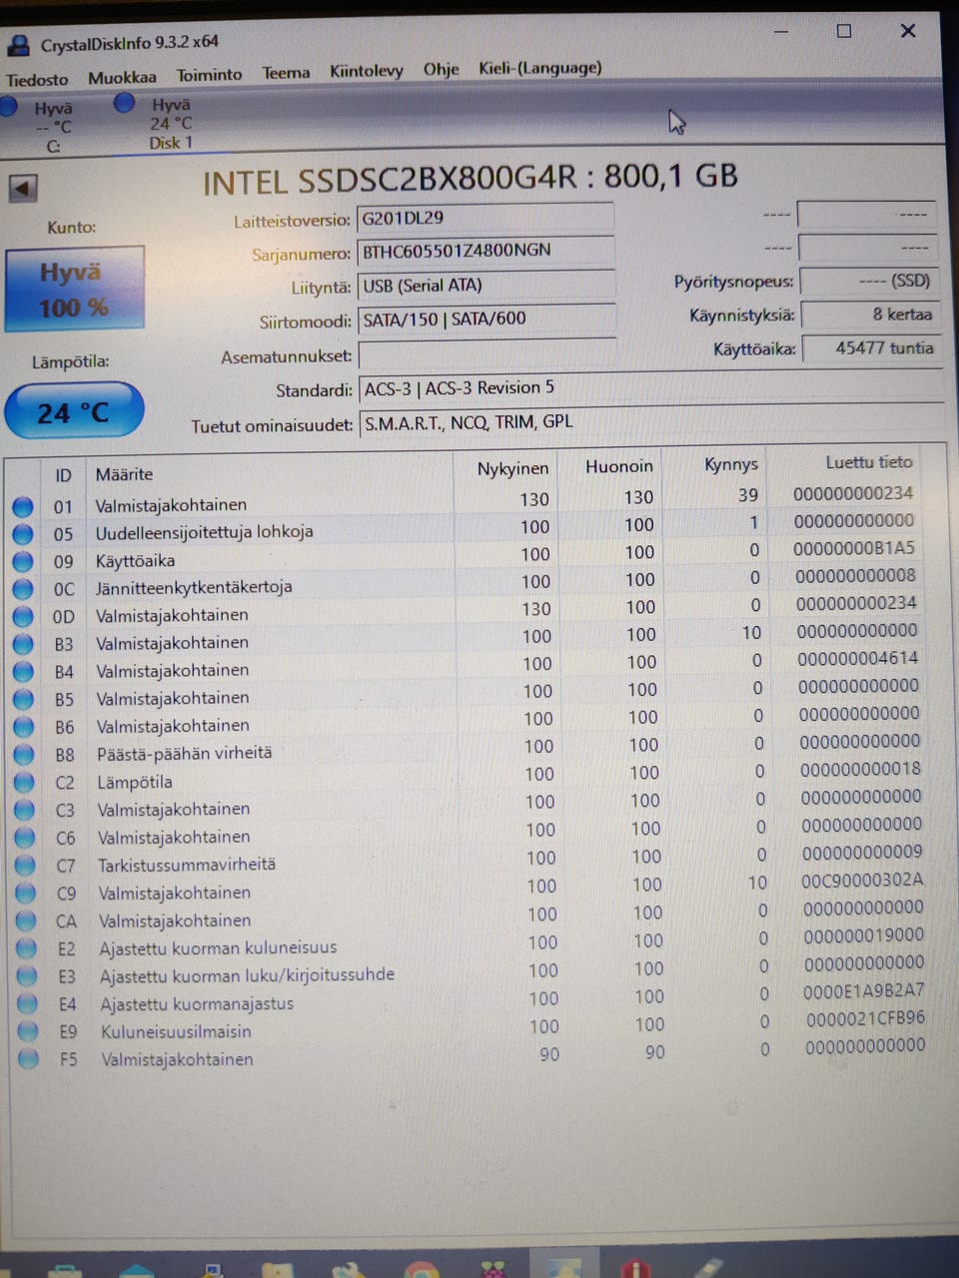Select Disk 1 status circle icon
The width and height of the screenshot is (959, 1278).
coord(124,103)
